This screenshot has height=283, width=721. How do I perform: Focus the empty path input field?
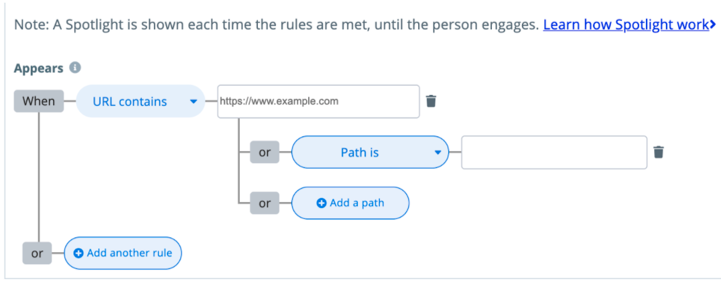pyautogui.click(x=554, y=152)
